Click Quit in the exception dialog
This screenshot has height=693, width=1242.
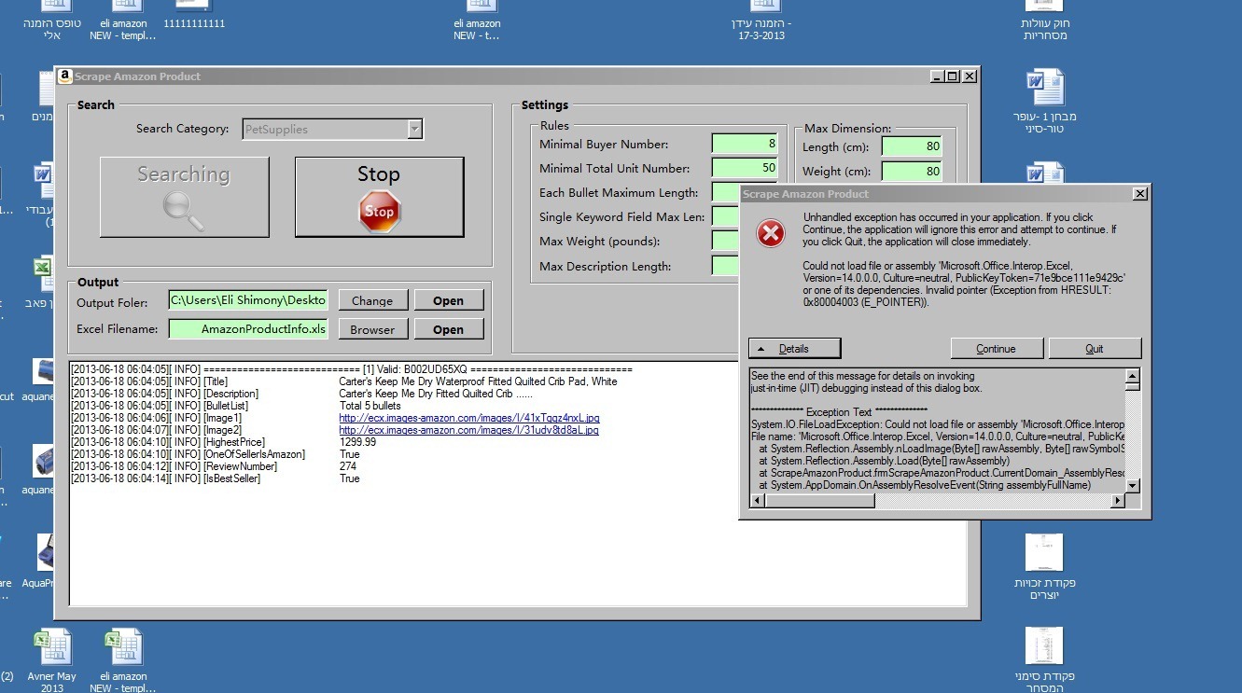(x=1095, y=348)
